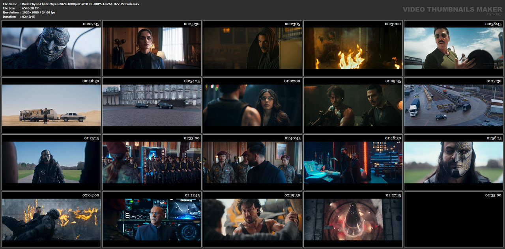Select the aerial truck yard frame at 01:17:30

point(454,105)
